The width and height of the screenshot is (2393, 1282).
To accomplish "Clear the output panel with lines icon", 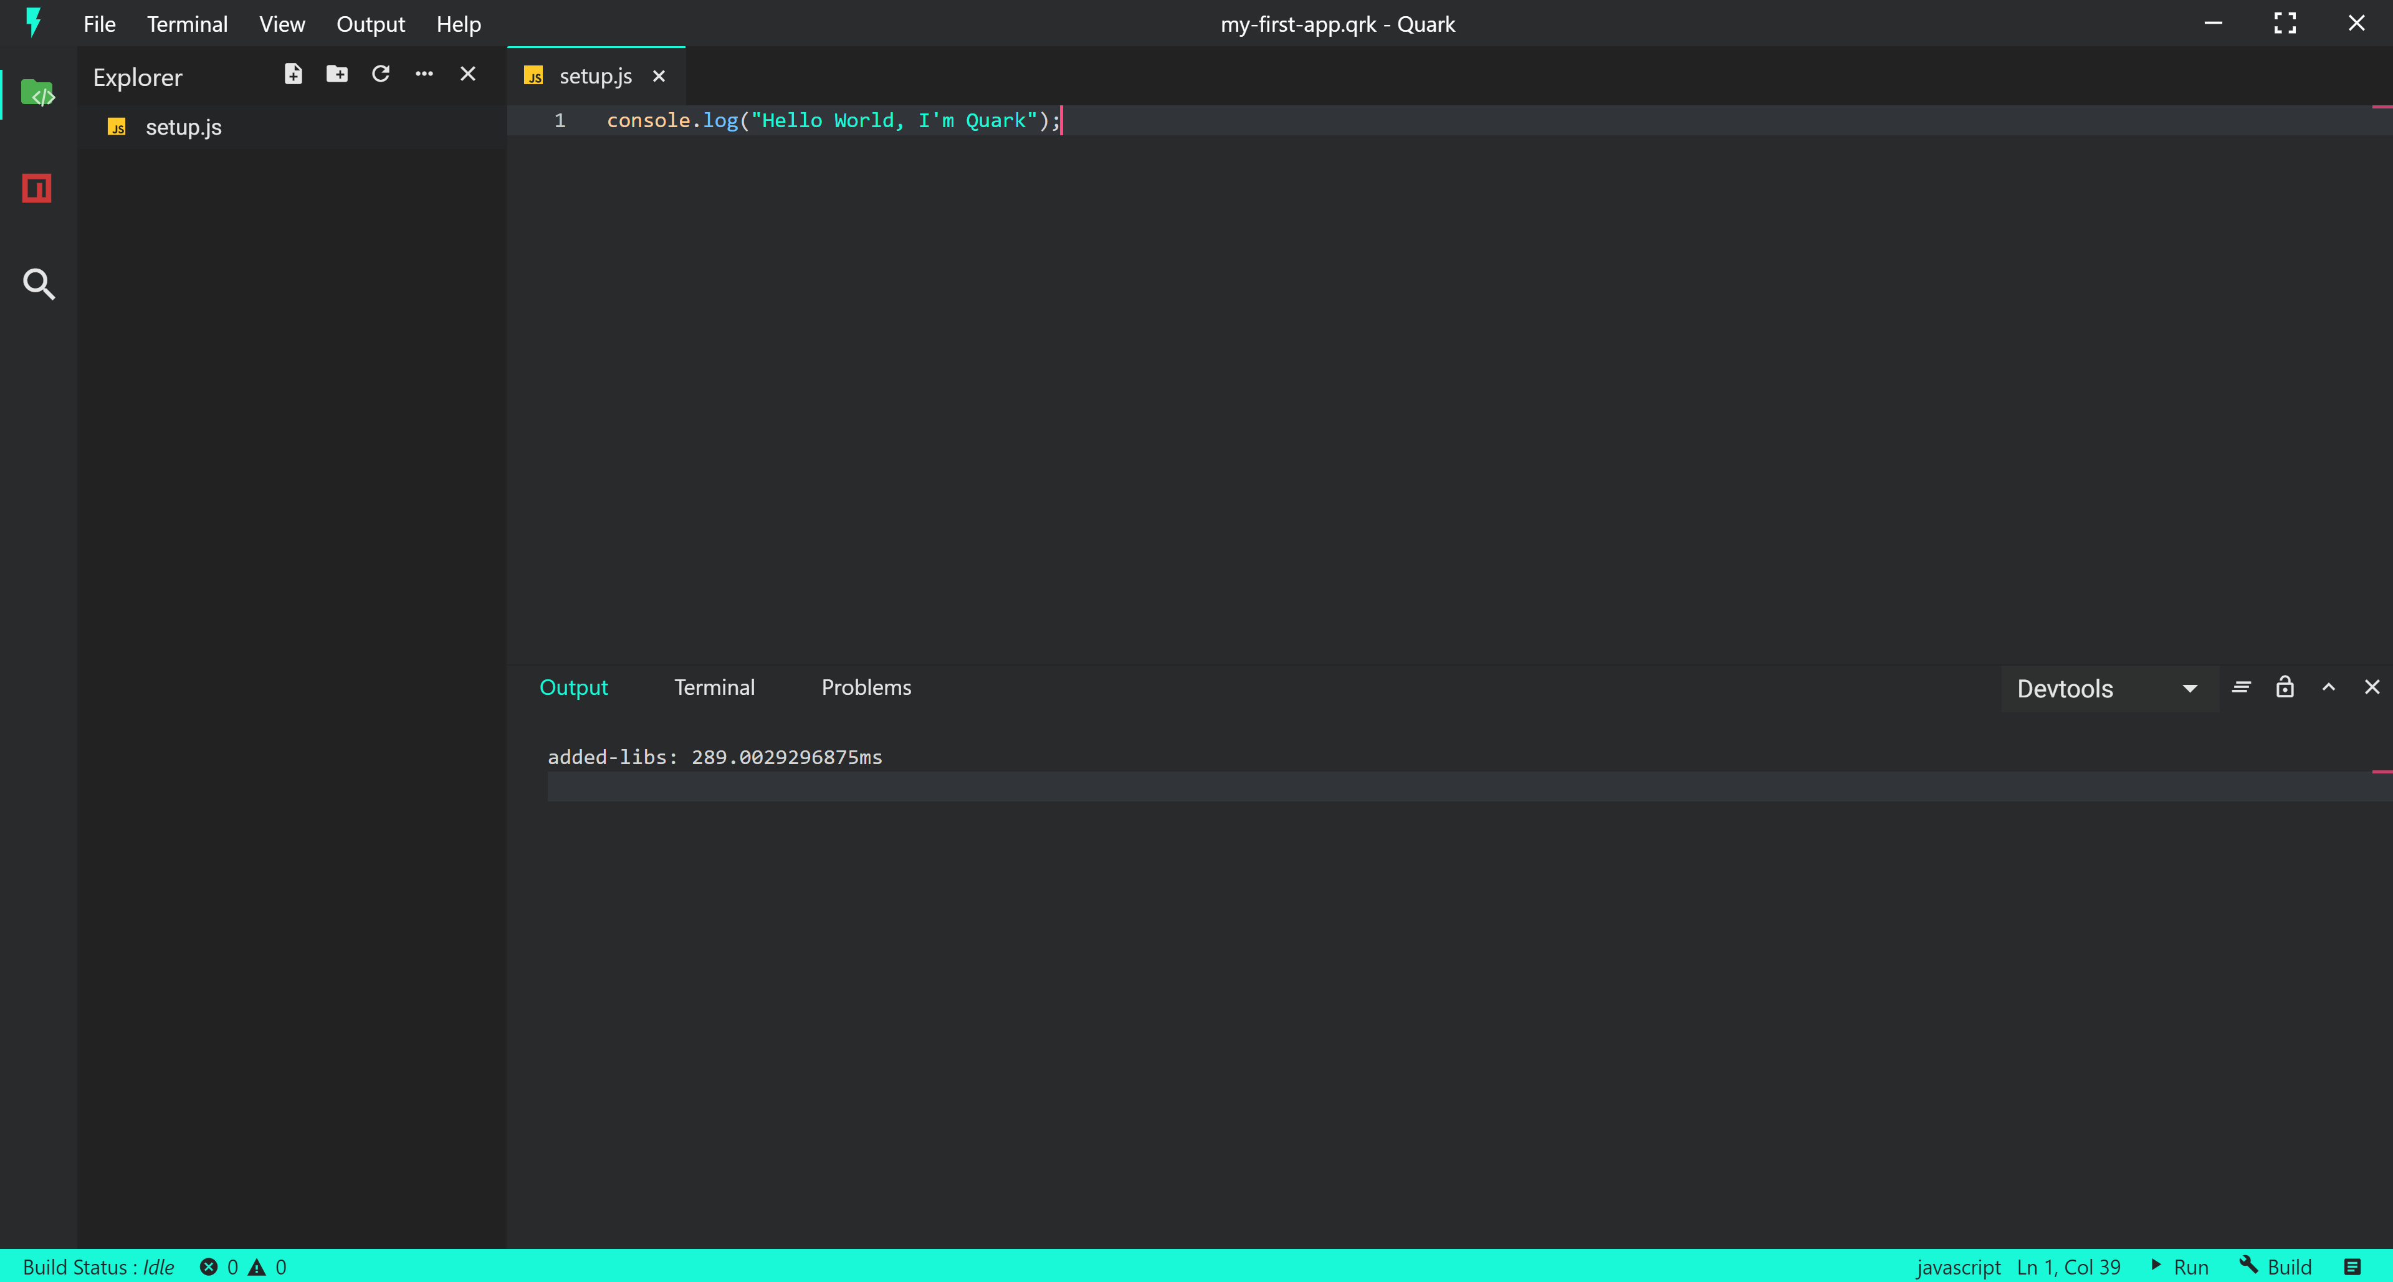I will pyautogui.click(x=2241, y=687).
